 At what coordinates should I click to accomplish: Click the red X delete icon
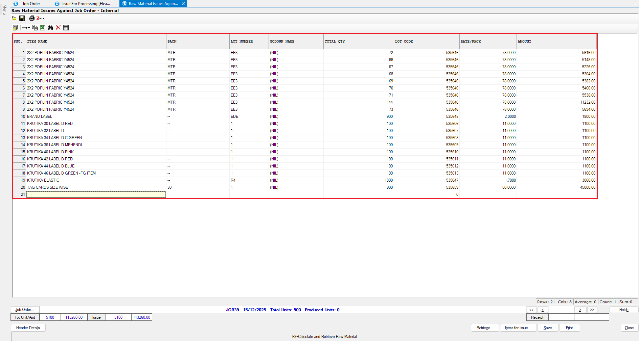[x=58, y=28]
